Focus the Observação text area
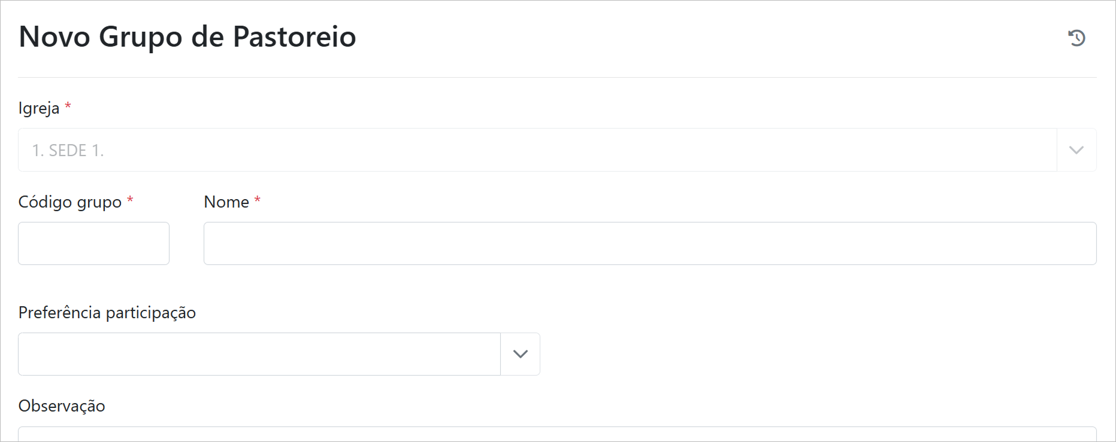Screen dimensions: 1116x442 click(x=557, y=434)
